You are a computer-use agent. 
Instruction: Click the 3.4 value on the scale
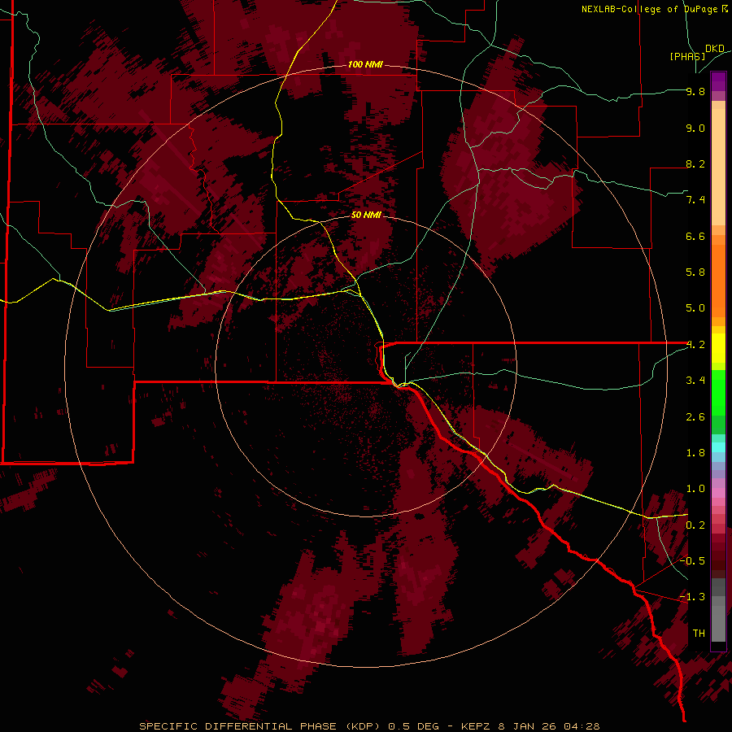[x=695, y=381]
